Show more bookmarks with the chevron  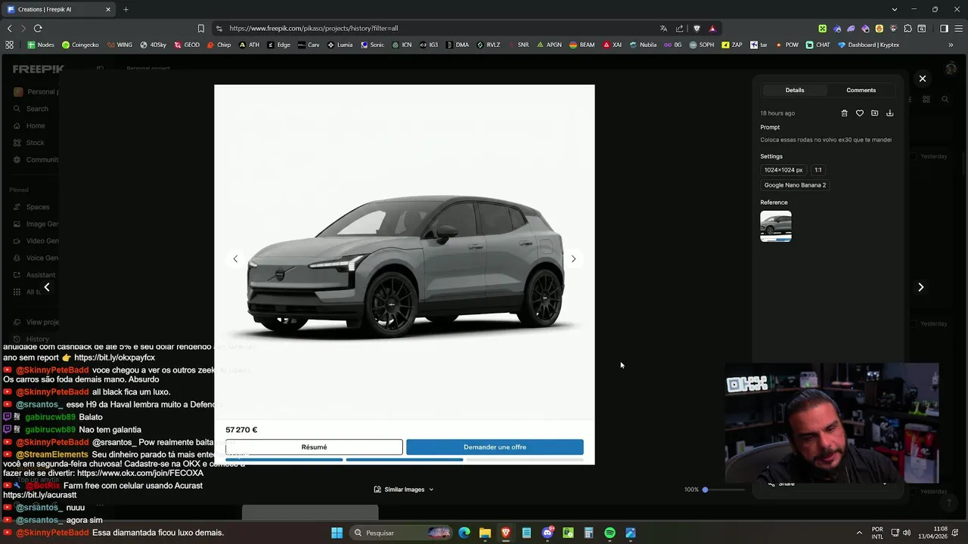(x=951, y=45)
